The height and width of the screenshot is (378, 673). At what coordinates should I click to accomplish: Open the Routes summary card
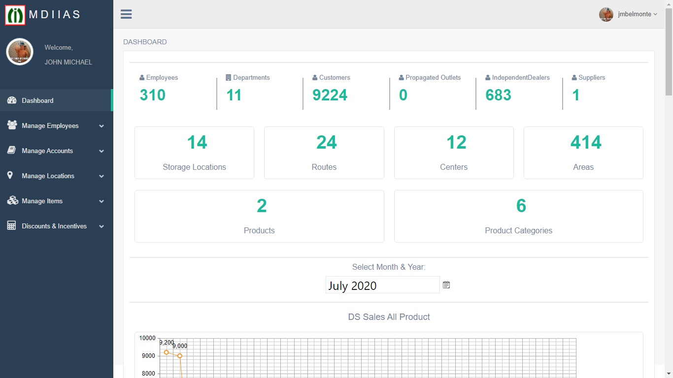tap(324, 153)
